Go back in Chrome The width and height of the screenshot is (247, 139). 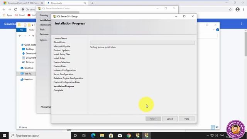[x=4, y=9]
